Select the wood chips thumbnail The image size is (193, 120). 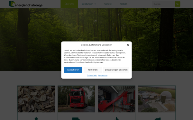36,99
